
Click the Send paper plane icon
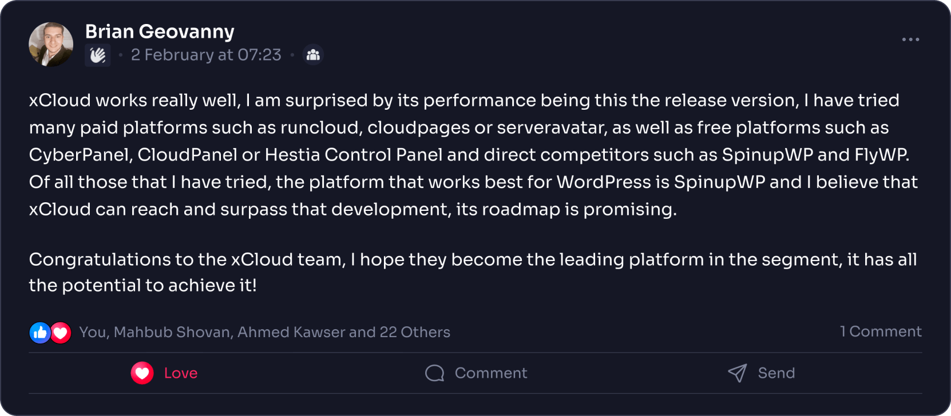[738, 373]
